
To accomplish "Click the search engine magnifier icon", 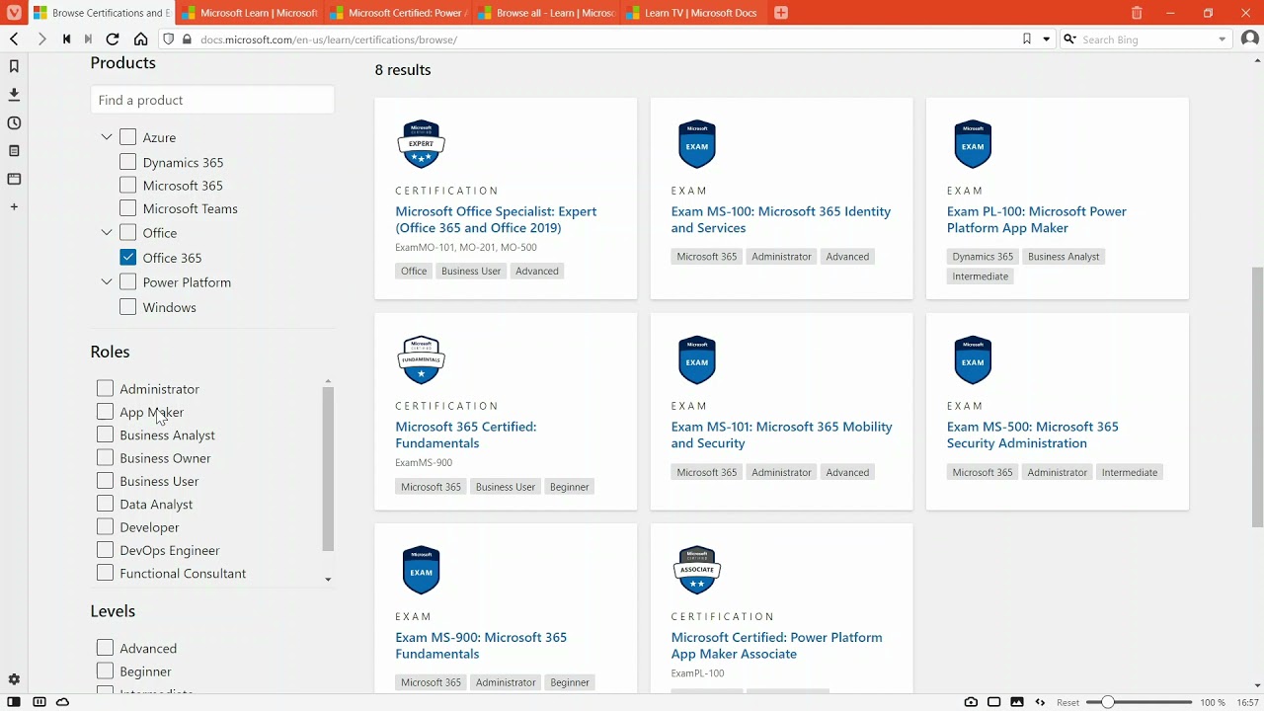I will point(1069,39).
